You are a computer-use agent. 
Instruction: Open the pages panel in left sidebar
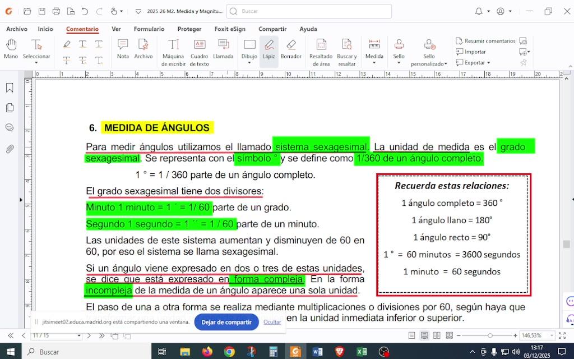click(x=10, y=108)
